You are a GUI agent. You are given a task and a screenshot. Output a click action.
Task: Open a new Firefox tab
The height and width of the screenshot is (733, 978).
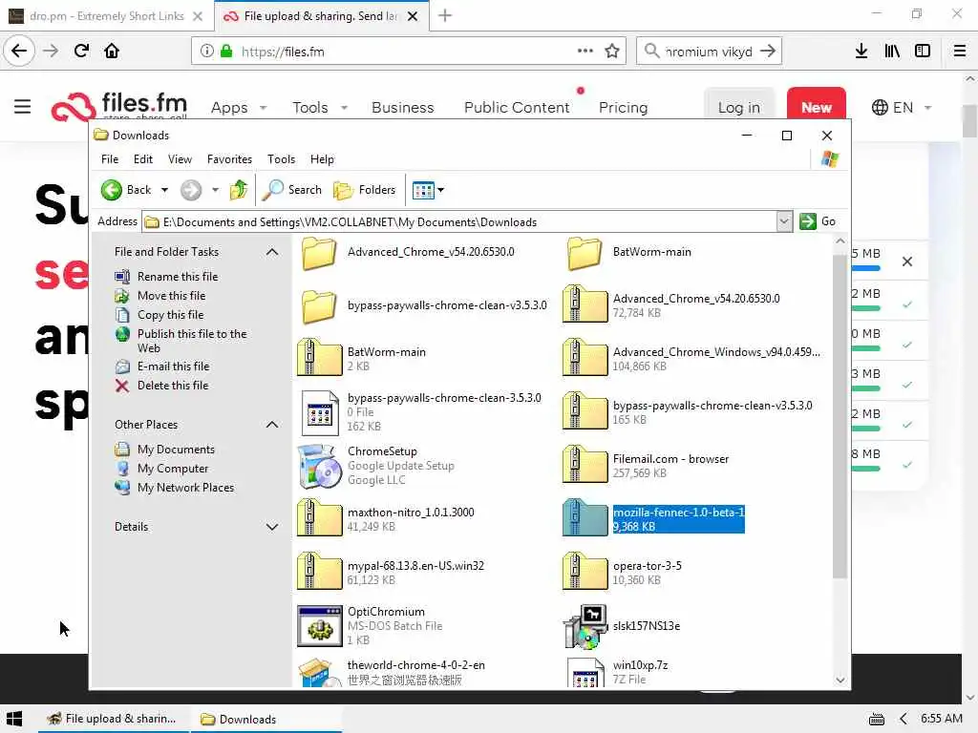point(445,15)
